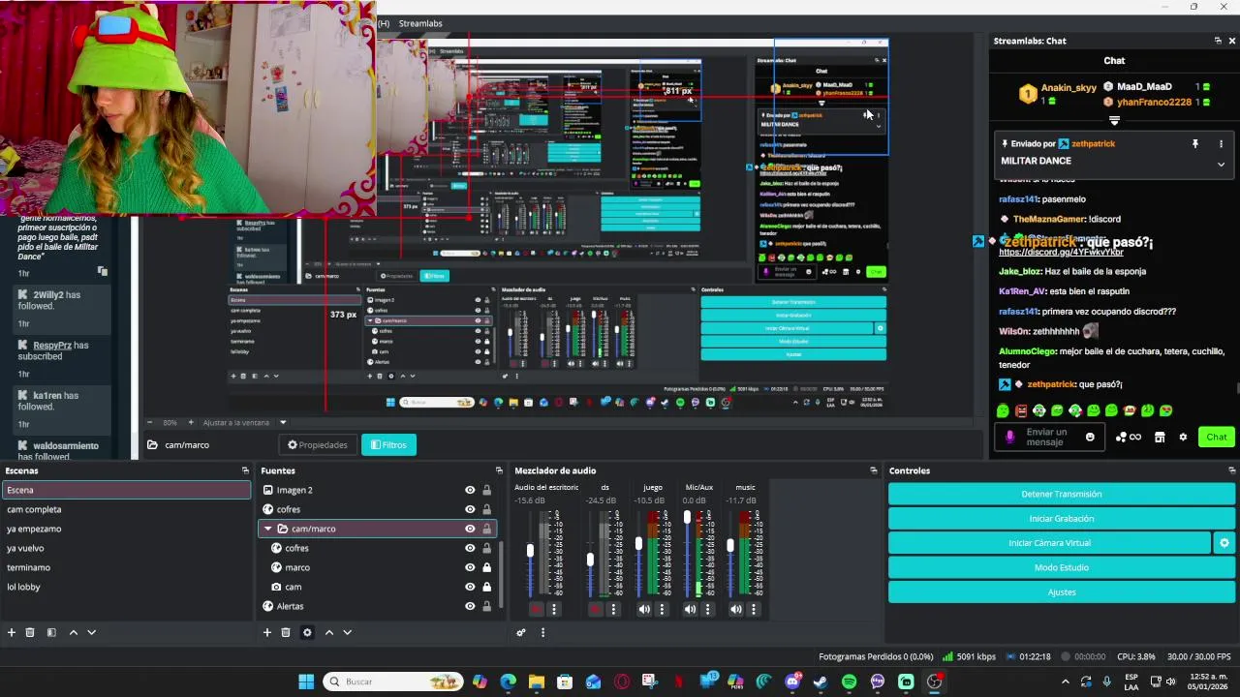Screen dimensions: 1240x697
Task: Click Detener Transmisión button
Action: click(x=1061, y=494)
